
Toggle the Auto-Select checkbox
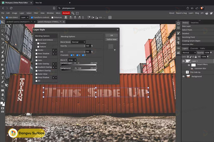(7, 18)
